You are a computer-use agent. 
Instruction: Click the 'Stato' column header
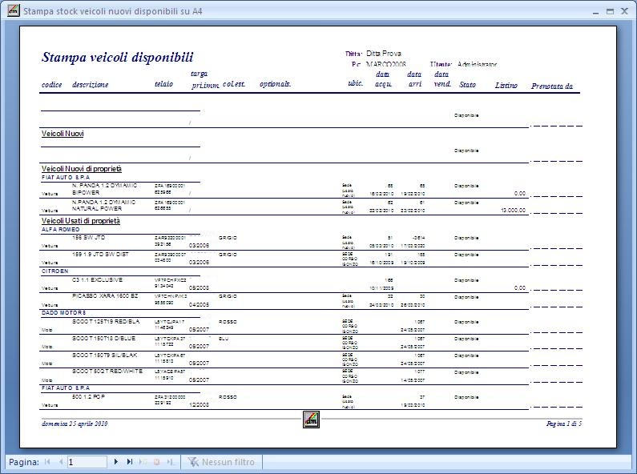pos(467,85)
